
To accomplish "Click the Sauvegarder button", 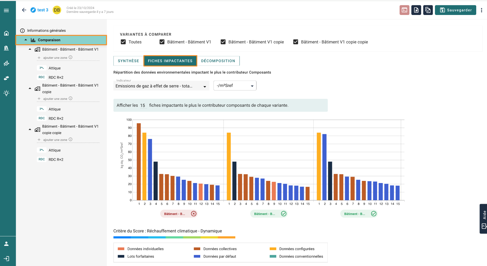I will [x=456, y=10].
